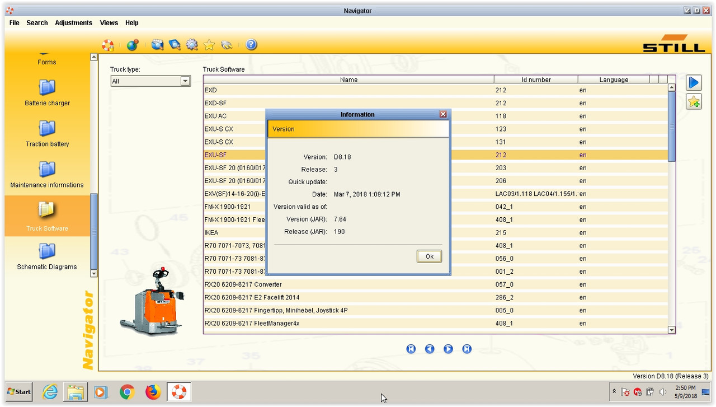Close the Information dialog with red X
The height and width of the screenshot is (407, 716).
[443, 114]
